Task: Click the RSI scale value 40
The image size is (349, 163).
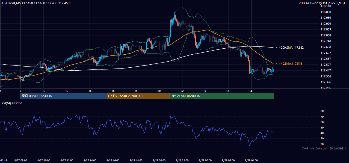Action: click(322, 133)
